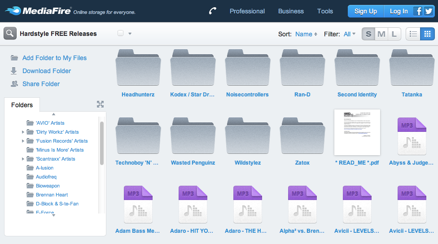438x244 pixels.
Task: Expand 'Scantraxx' Artists tree node
Action: (x=23, y=159)
